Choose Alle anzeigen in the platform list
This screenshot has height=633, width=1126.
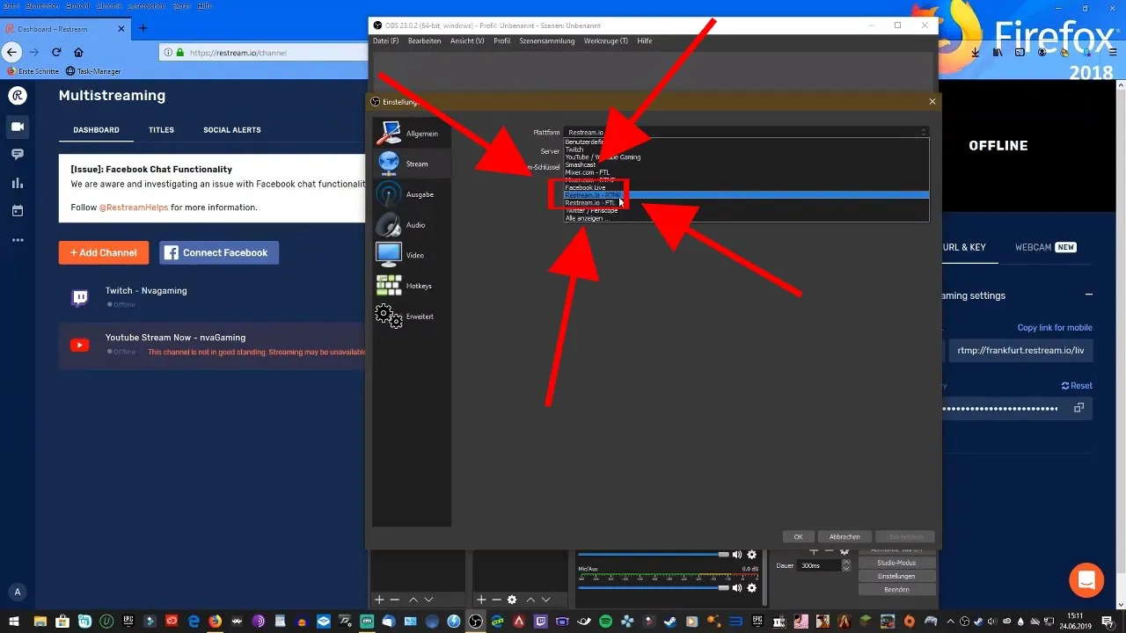coord(746,218)
